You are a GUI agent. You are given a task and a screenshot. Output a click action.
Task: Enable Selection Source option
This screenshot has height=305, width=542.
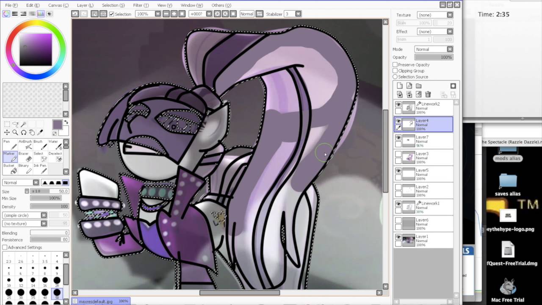tap(395, 77)
